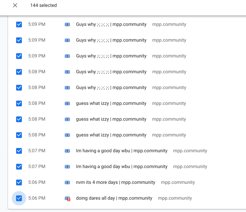Open the lower "Im having a good day wbu" link
The height and width of the screenshot is (212, 246).
122,167
